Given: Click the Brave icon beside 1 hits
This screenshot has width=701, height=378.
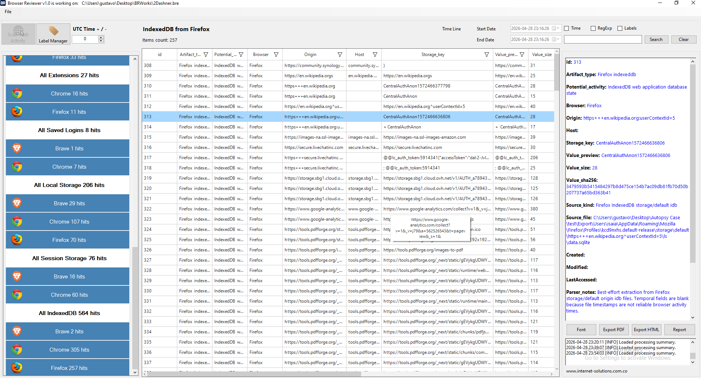Looking at the screenshot, I should click(x=17, y=148).
